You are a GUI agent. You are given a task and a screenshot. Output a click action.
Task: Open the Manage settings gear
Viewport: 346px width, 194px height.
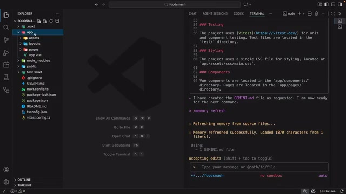point(6,182)
